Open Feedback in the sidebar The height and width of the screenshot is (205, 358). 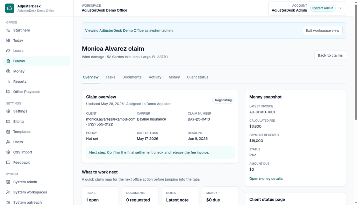37,163
